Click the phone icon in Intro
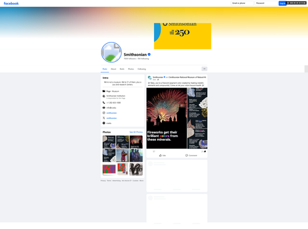308x229 pixels. tap(104, 102)
